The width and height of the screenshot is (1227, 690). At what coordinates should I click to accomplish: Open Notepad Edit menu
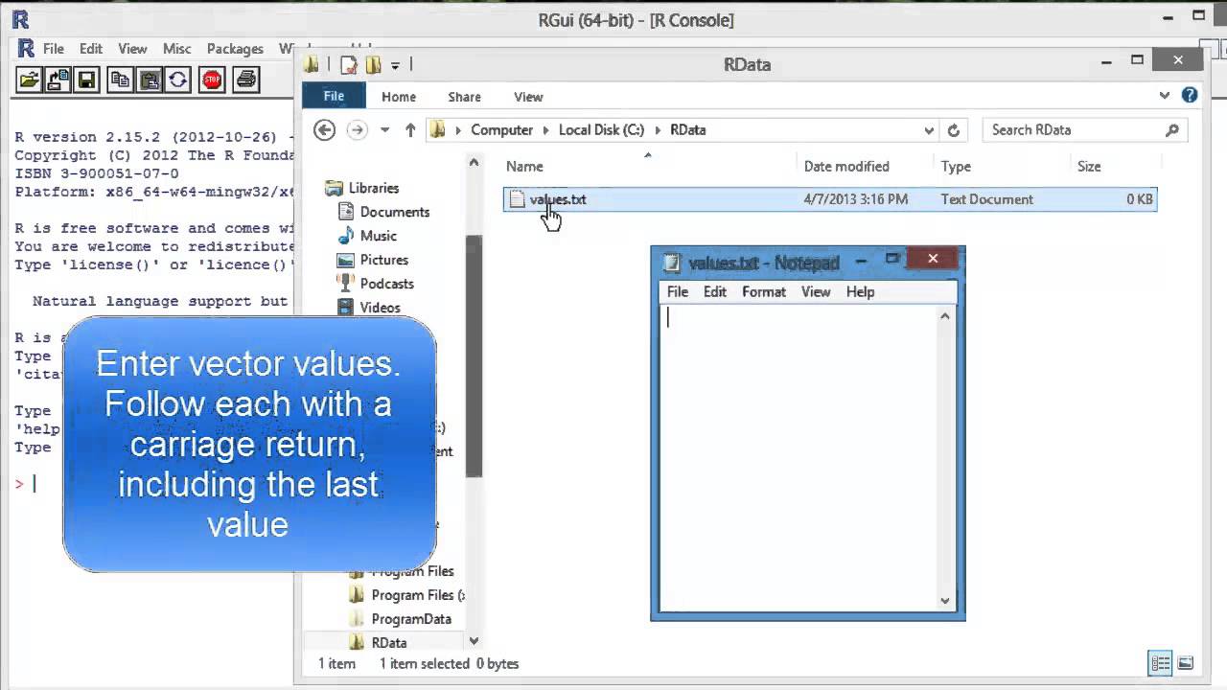pos(715,291)
